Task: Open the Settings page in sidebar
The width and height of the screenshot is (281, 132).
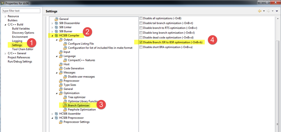Action: 17,45
